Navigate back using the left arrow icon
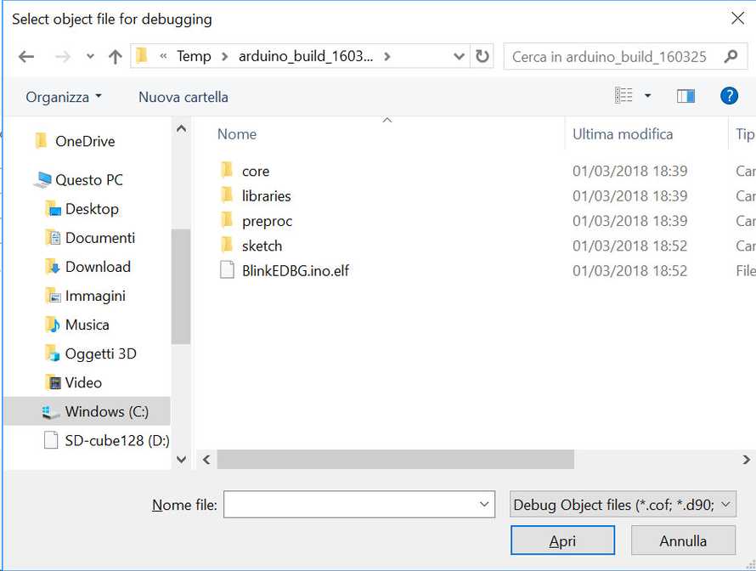The width and height of the screenshot is (756, 571). 26,56
